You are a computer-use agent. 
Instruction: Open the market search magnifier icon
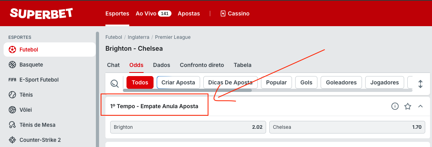tap(114, 83)
